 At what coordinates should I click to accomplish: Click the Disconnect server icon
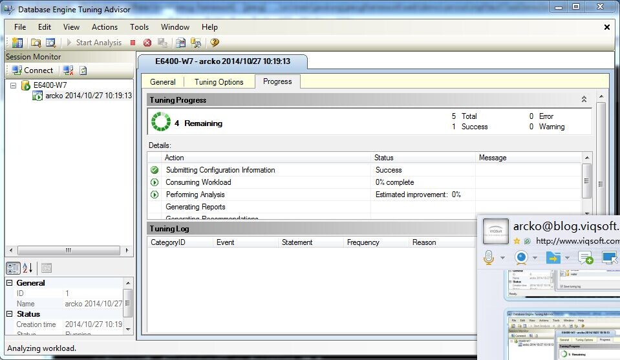(68, 70)
